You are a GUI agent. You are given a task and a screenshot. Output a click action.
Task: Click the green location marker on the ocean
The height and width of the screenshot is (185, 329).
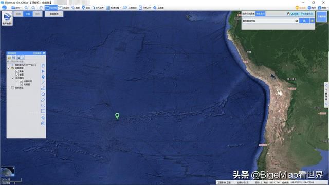point(117,116)
